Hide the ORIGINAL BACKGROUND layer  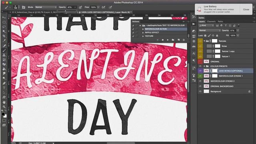[x=200, y=86]
